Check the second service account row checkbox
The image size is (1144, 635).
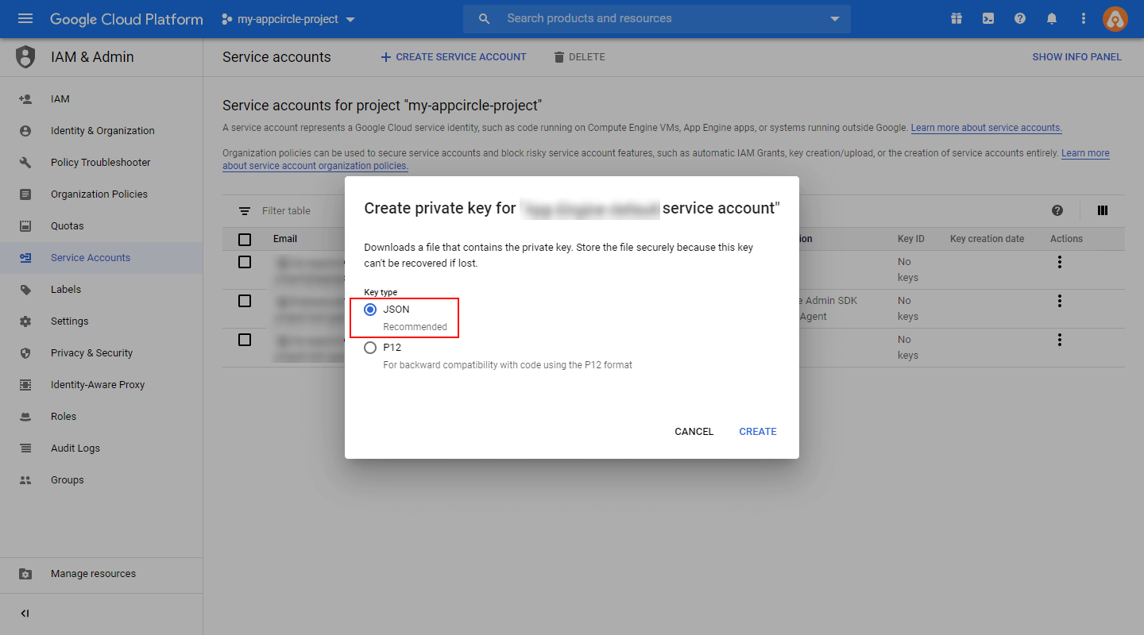pos(245,301)
